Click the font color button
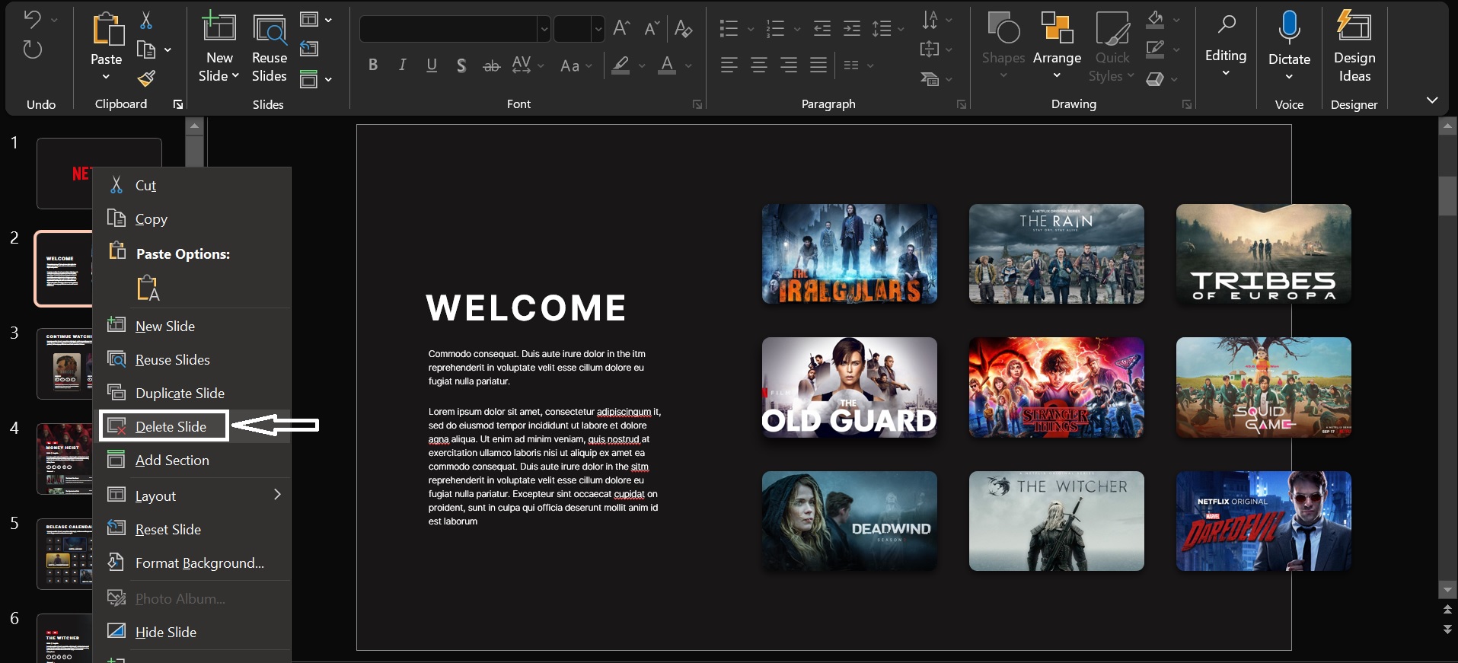Image resolution: width=1458 pixels, height=663 pixels. click(667, 65)
